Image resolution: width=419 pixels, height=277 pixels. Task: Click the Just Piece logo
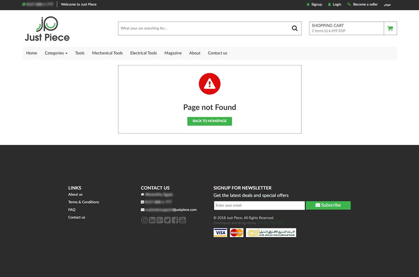click(47, 29)
